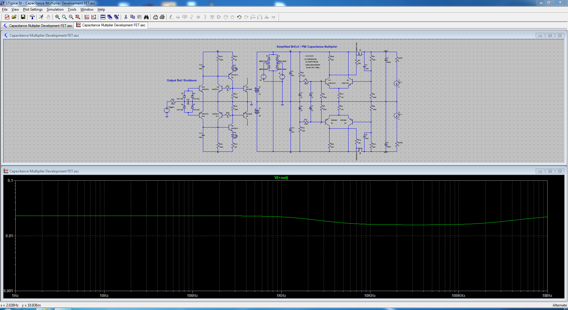
Task: Close the schematic child window
Action: (x=560, y=35)
